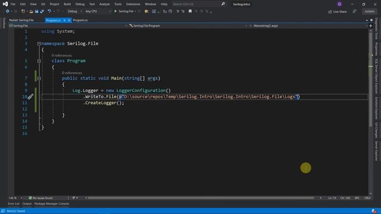Click the '0 references' CodeLens above class Program
This screenshot has width=381, height=214.
(x=61, y=55)
